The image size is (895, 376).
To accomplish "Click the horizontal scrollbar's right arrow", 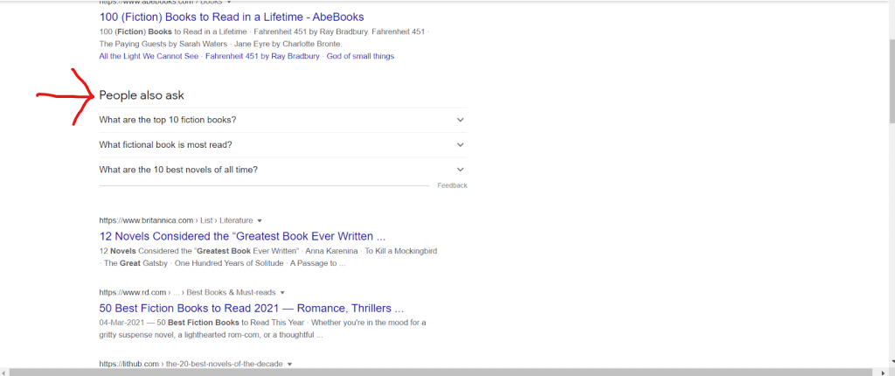I will [890, 372].
